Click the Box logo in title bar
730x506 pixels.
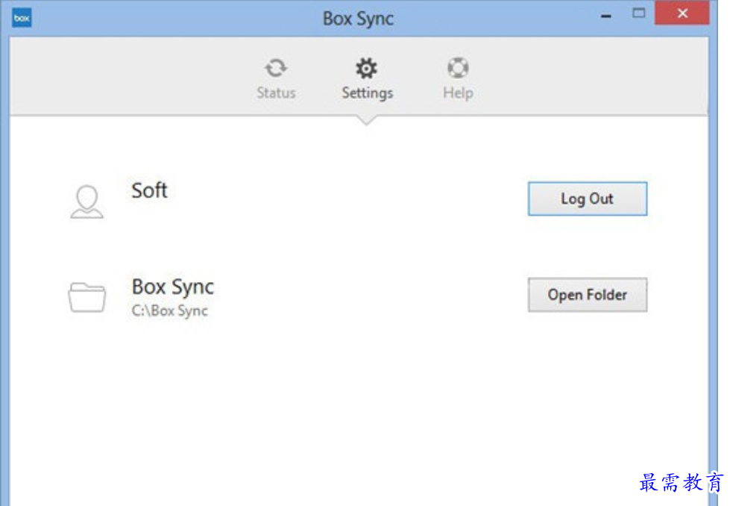point(22,18)
